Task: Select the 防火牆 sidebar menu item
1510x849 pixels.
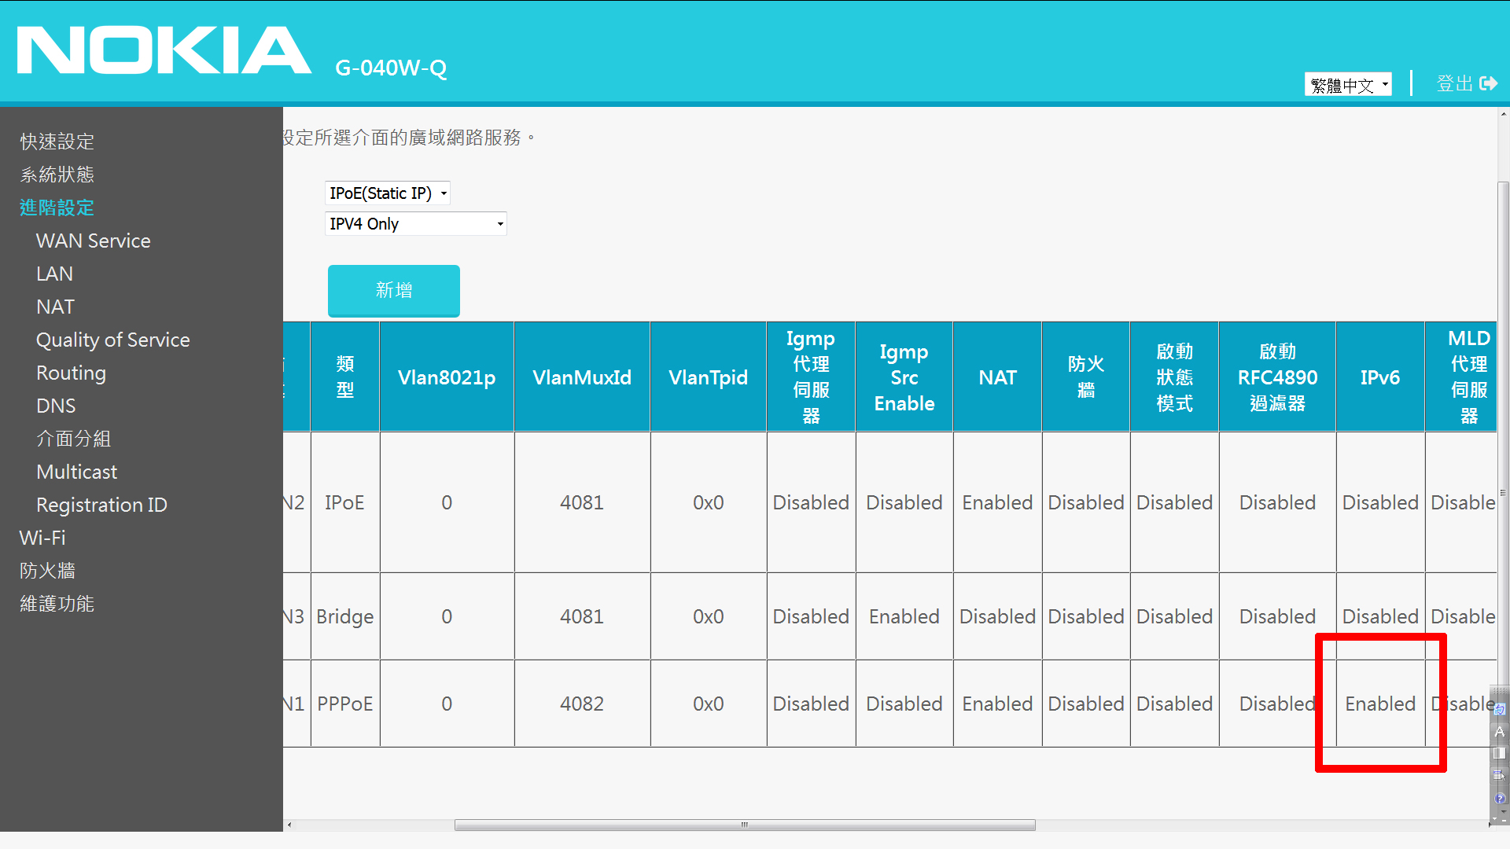Action: coord(47,571)
